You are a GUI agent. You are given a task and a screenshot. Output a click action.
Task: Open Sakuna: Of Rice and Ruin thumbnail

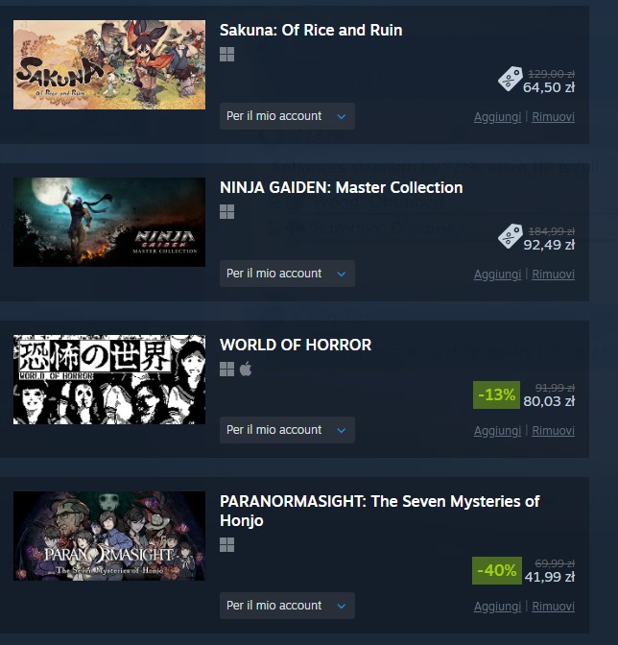pos(109,64)
